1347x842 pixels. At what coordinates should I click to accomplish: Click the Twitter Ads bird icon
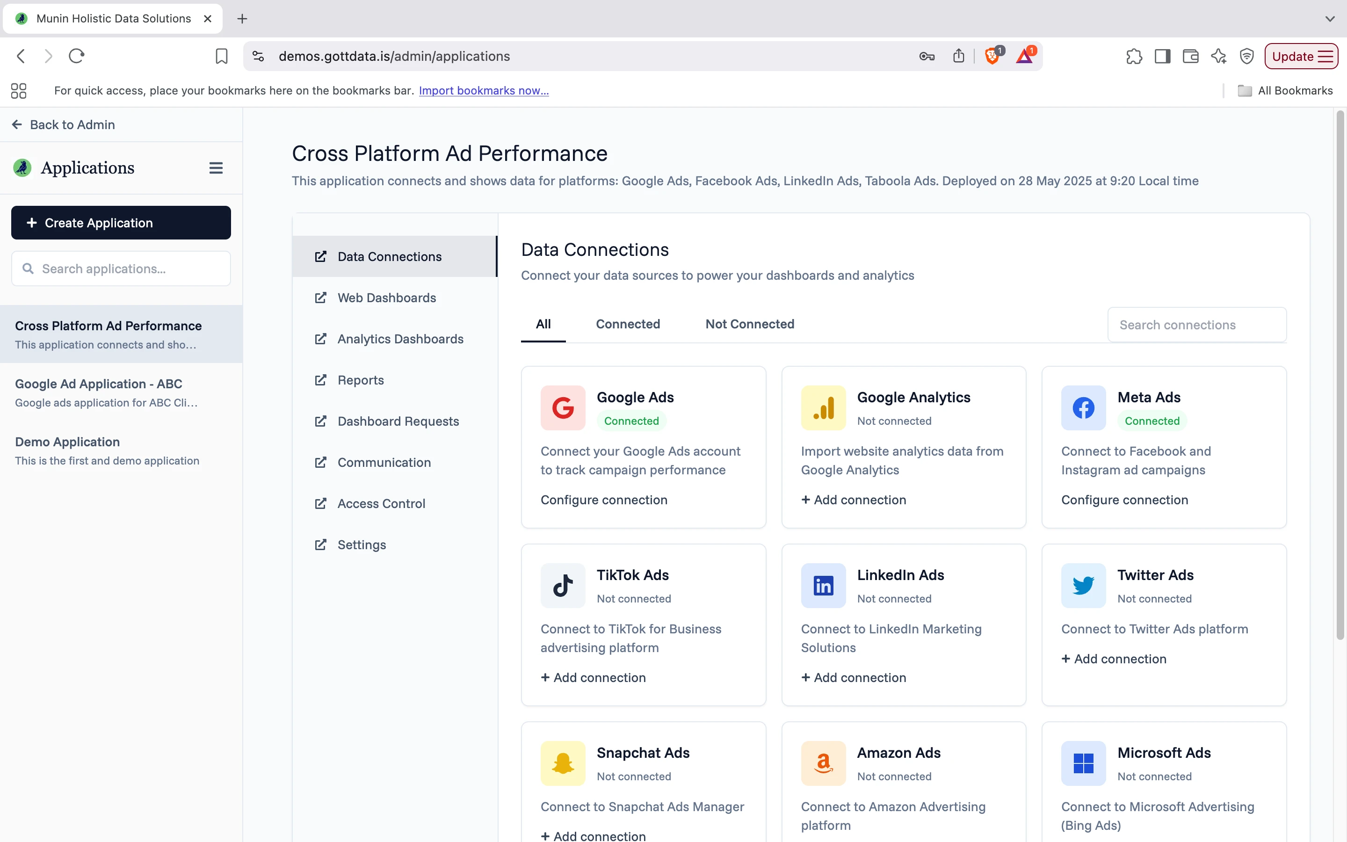(x=1083, y=585)
